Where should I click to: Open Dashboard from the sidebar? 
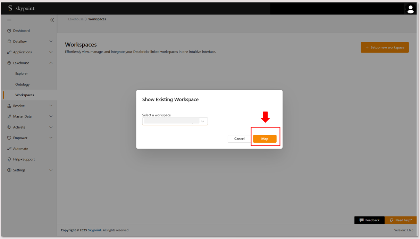(21, 31)
